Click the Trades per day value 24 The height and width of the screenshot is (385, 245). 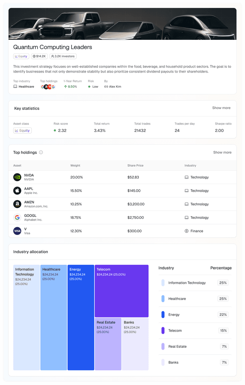tap(177, 130)
